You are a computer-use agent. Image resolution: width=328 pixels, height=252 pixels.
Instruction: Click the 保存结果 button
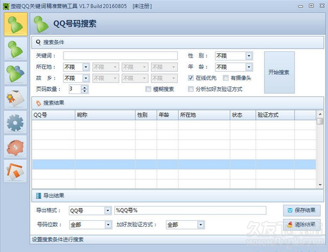(302, 210)
